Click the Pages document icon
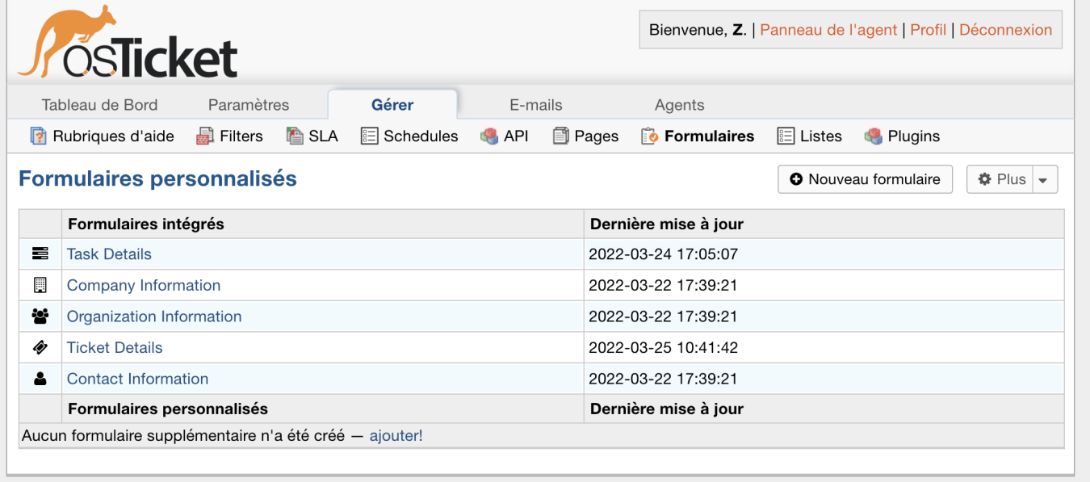Viewport: 1090px width, 482px height. point(560,136)
